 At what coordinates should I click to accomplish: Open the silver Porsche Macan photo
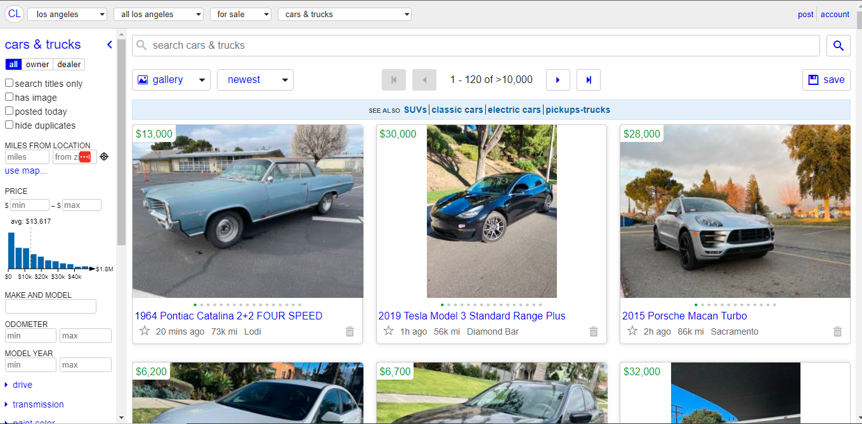(x=735, y=211)
